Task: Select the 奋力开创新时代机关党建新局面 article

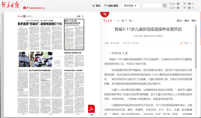Action: 40,70
